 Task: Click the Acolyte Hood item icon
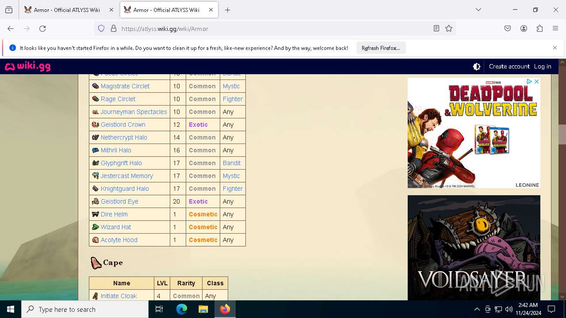click(x=96, y=240)
